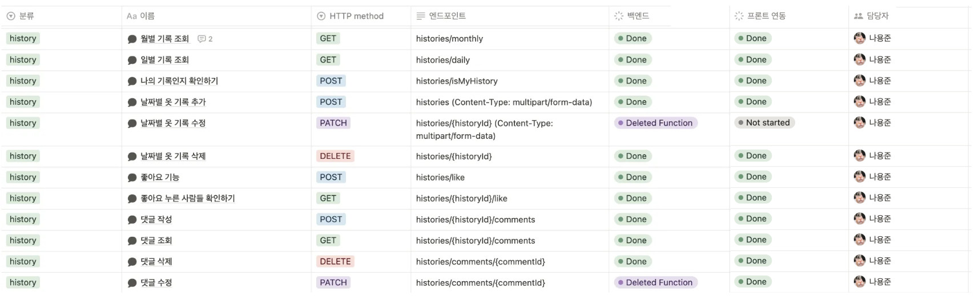Viewport: 975px width, 296px height.
Task: Click page icon next to 댓글 삭제
Action: 132,262
